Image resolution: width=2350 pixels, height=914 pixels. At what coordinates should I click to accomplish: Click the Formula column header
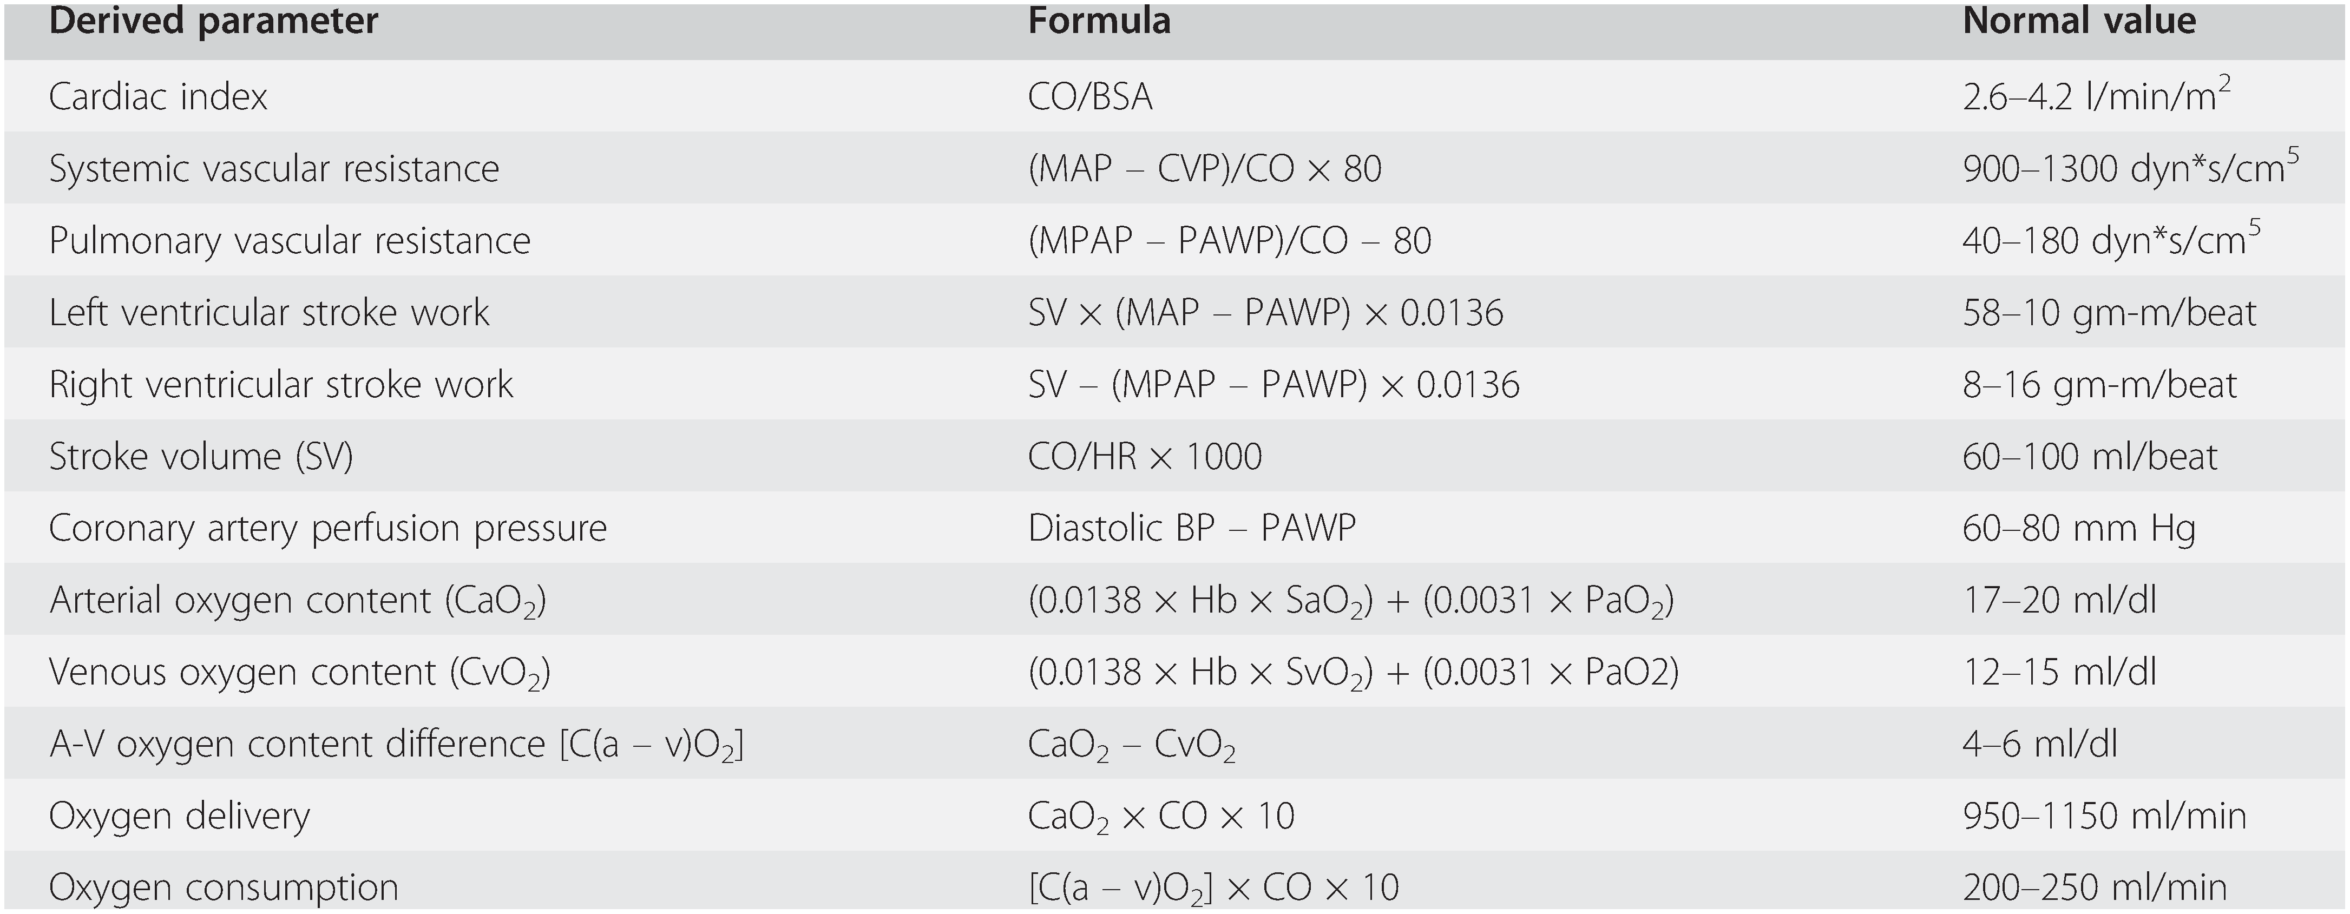1098,21
